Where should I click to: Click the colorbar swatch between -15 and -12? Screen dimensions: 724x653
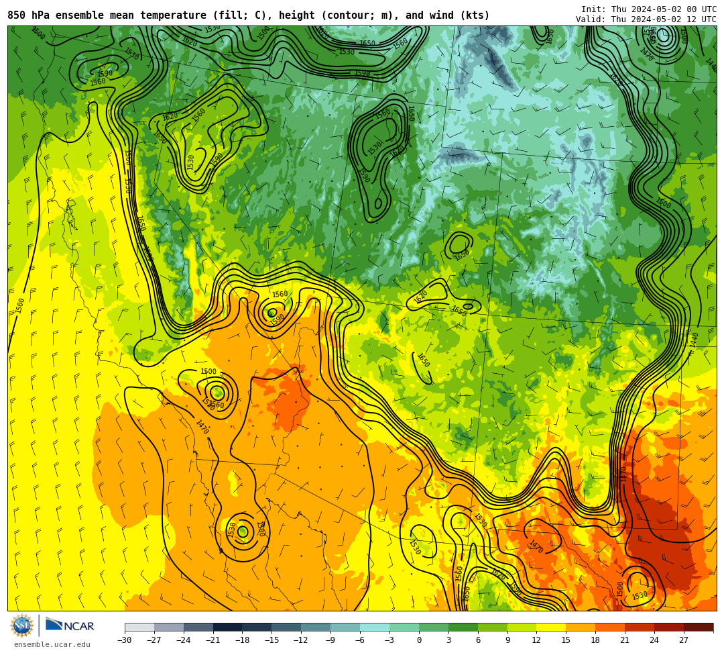[286, 627]
